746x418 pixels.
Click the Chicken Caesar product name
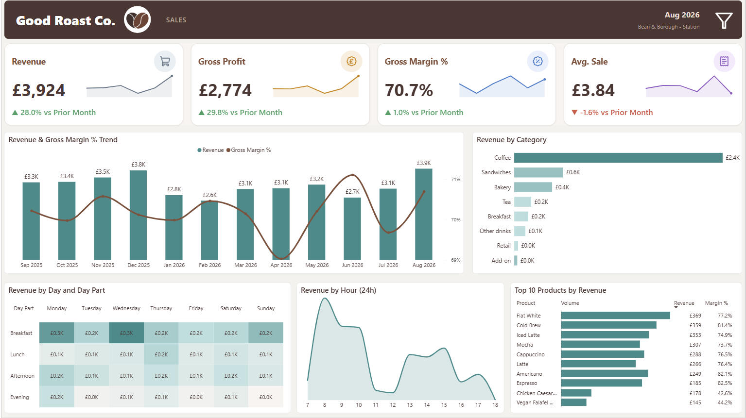[537, 393]
